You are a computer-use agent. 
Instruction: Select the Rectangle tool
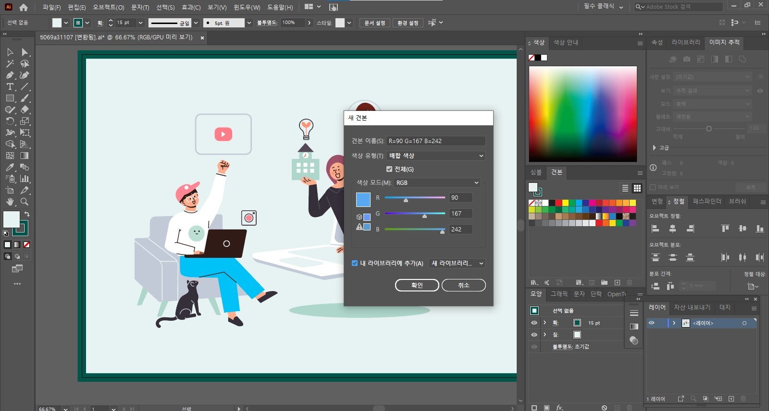[10, 98]
